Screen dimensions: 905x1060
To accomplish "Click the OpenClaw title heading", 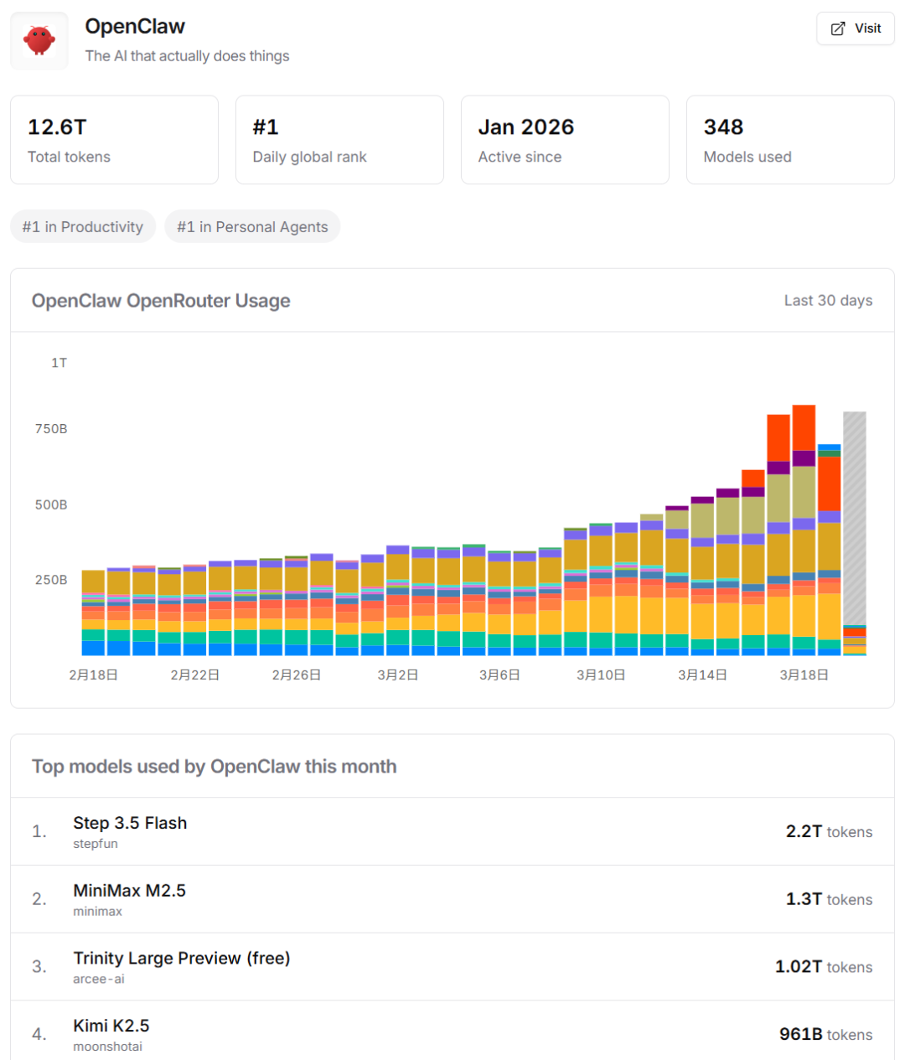I will [x=135, y=27].
